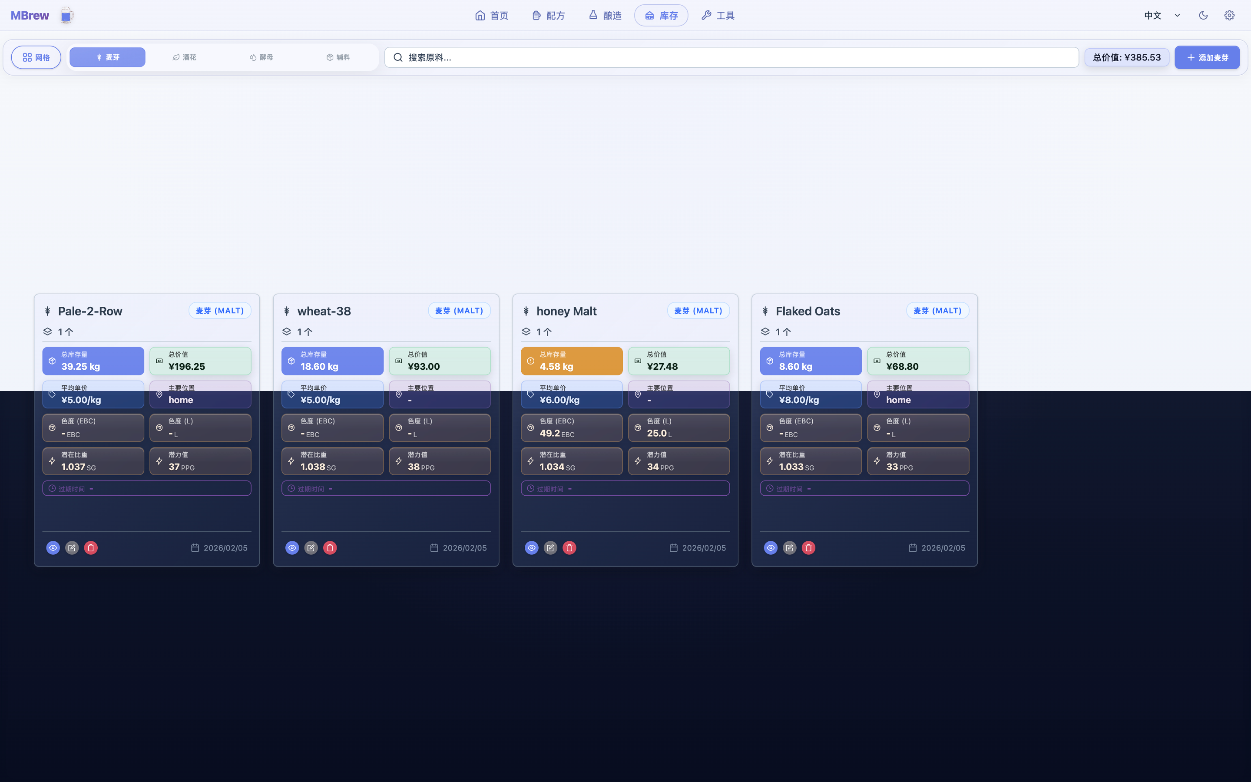This screenshot has width=1251, height=782.
Task: Switch to the 酒花 hops tab
Action: pos(184,57)
